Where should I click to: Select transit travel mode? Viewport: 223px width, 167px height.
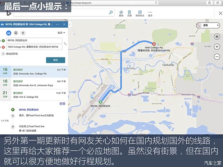[16, 33]
